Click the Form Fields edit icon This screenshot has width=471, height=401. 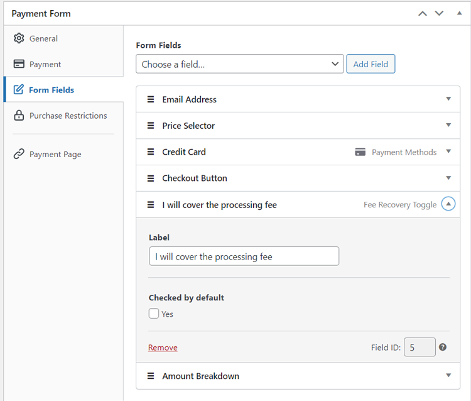[x=19, y=90]
